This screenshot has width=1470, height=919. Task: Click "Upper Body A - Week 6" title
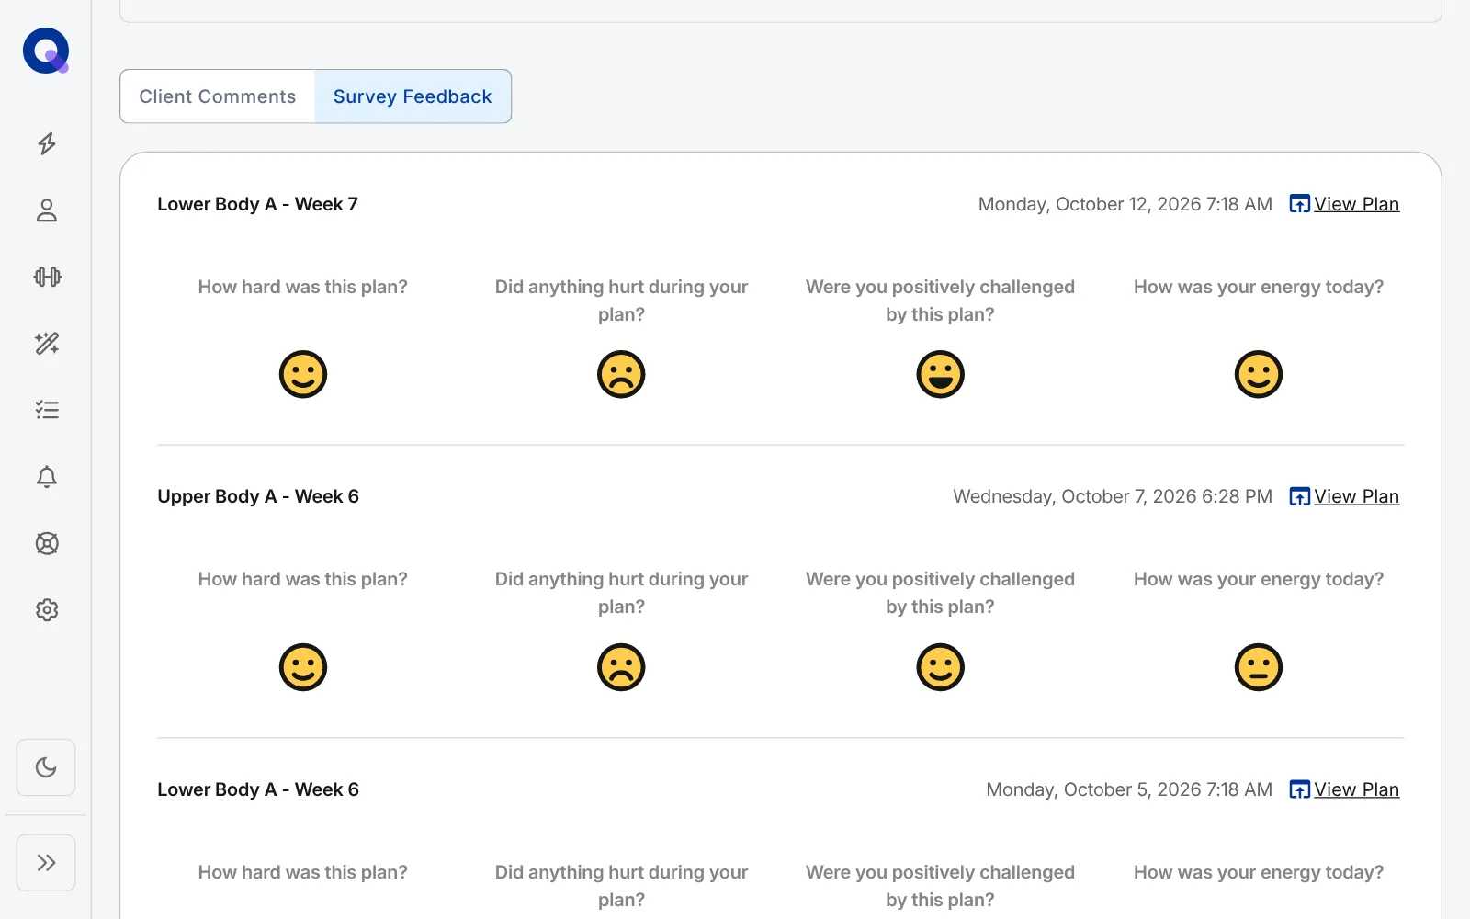[x=258, y=496]
